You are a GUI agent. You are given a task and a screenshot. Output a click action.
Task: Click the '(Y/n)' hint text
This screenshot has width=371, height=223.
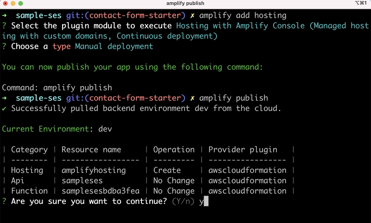(x=183, y=202)
